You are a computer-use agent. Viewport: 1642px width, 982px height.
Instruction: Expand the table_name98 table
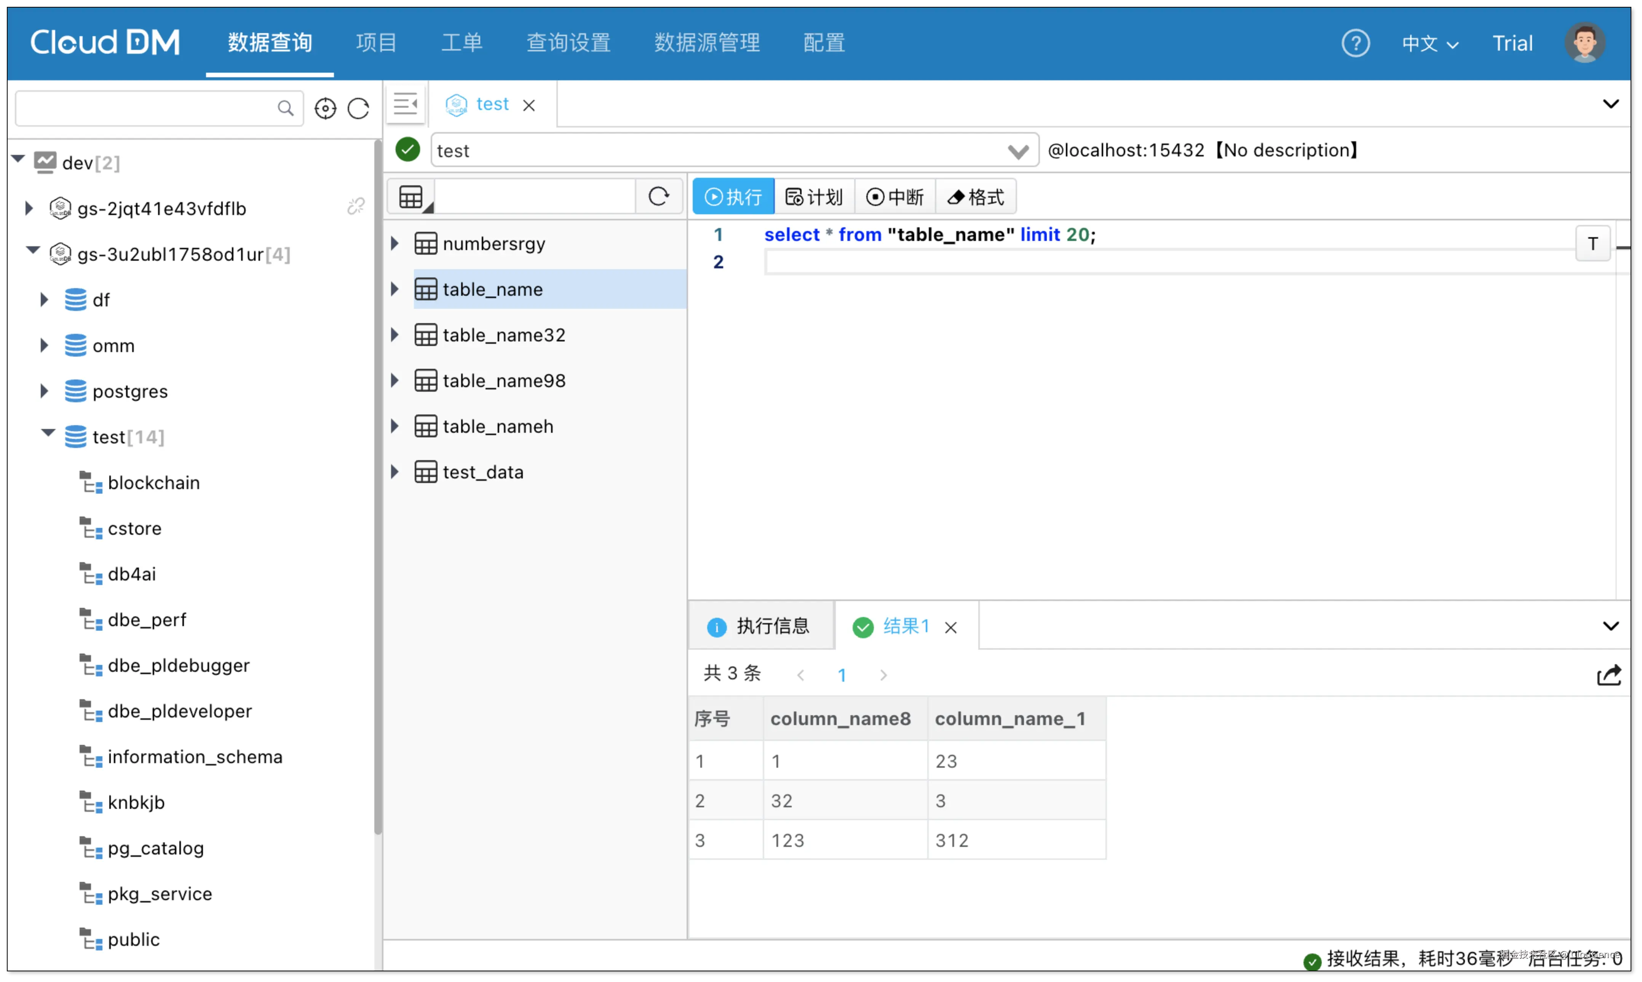395,381
